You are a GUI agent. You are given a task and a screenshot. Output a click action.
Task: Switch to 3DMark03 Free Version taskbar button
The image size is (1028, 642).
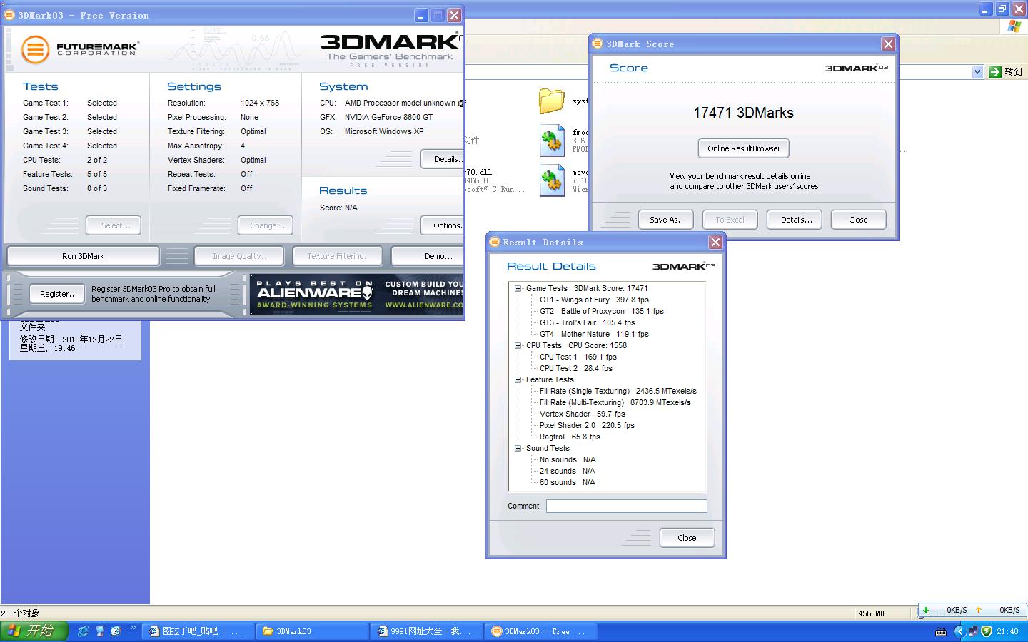click(541, 631)
